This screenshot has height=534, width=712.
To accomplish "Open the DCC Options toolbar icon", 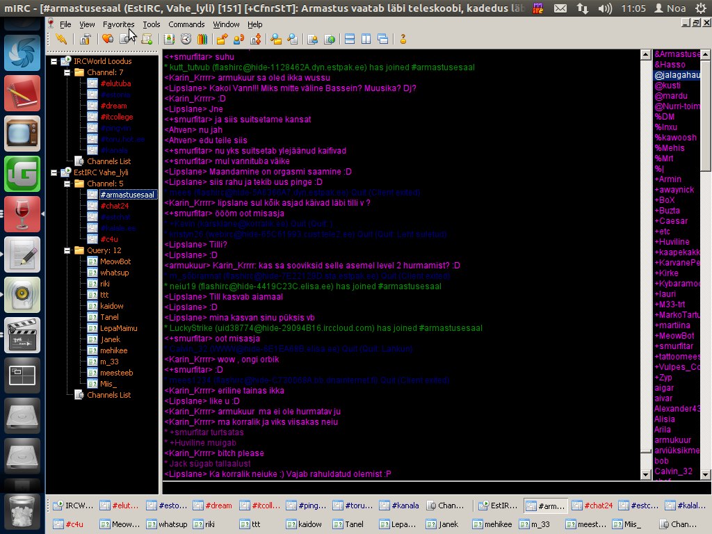I will [x=256, y=40].
